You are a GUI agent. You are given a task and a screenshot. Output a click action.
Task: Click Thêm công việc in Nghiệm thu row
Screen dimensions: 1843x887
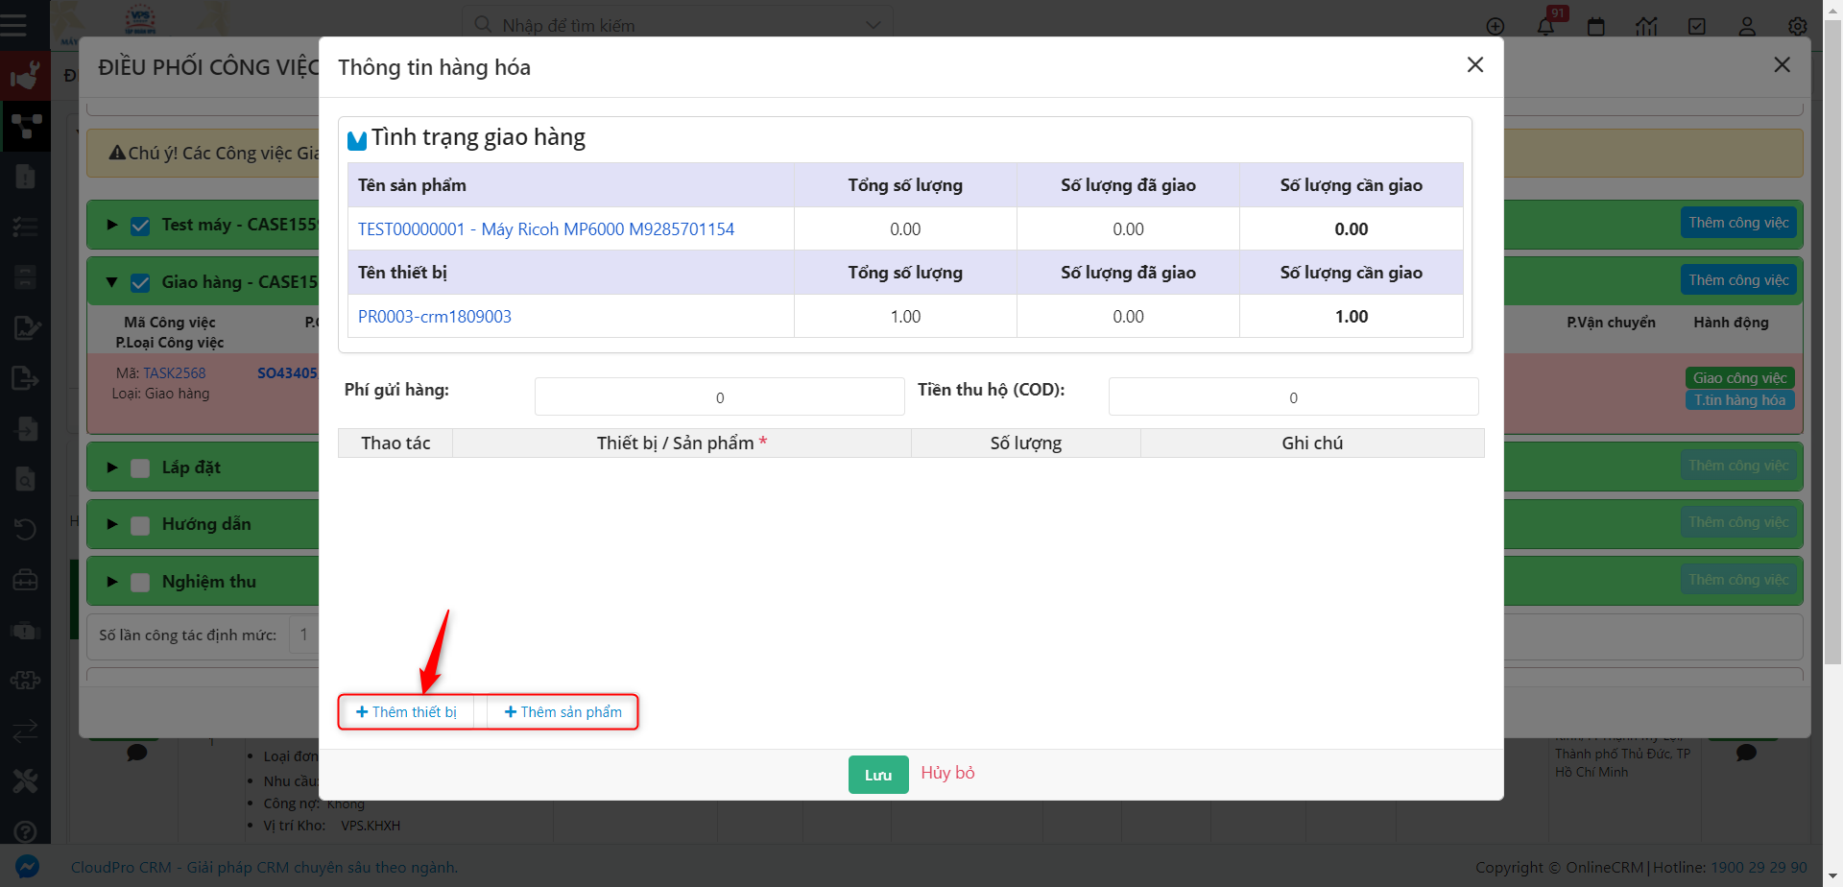pyautogui.click(x=1738, y=580)
